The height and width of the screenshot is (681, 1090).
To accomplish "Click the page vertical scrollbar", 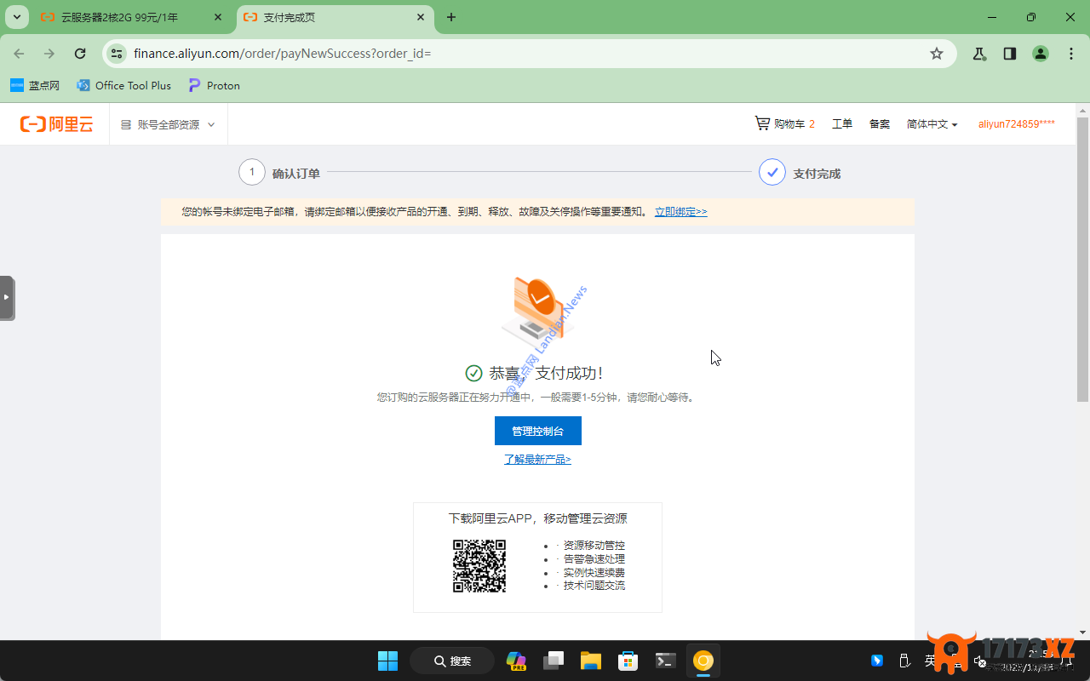I will pyautogui.click(x=1083, y=260).
